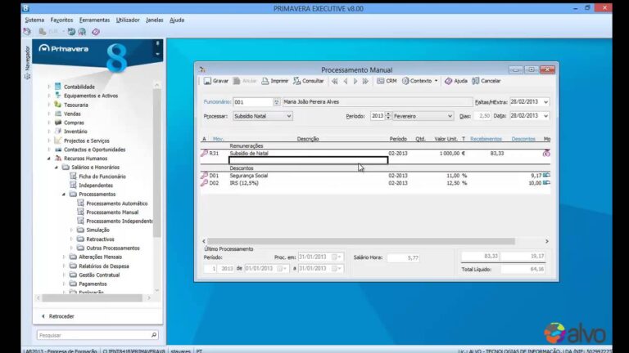Click the Imprimir print icon
Viewport: 629px width, 353px height.
[265, 81]
